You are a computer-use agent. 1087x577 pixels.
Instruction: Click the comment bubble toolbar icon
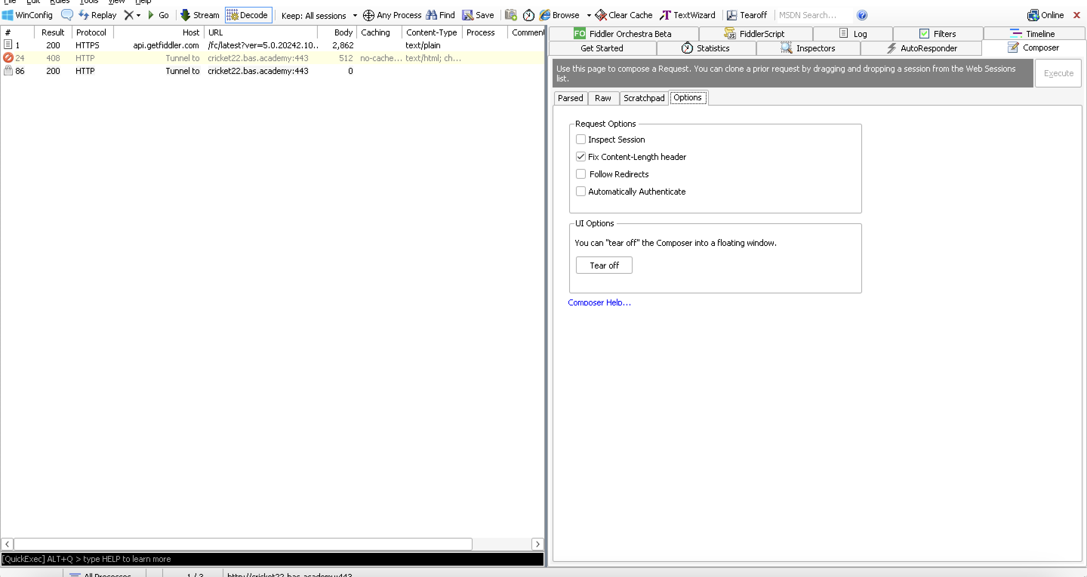(x=67, y=15)
